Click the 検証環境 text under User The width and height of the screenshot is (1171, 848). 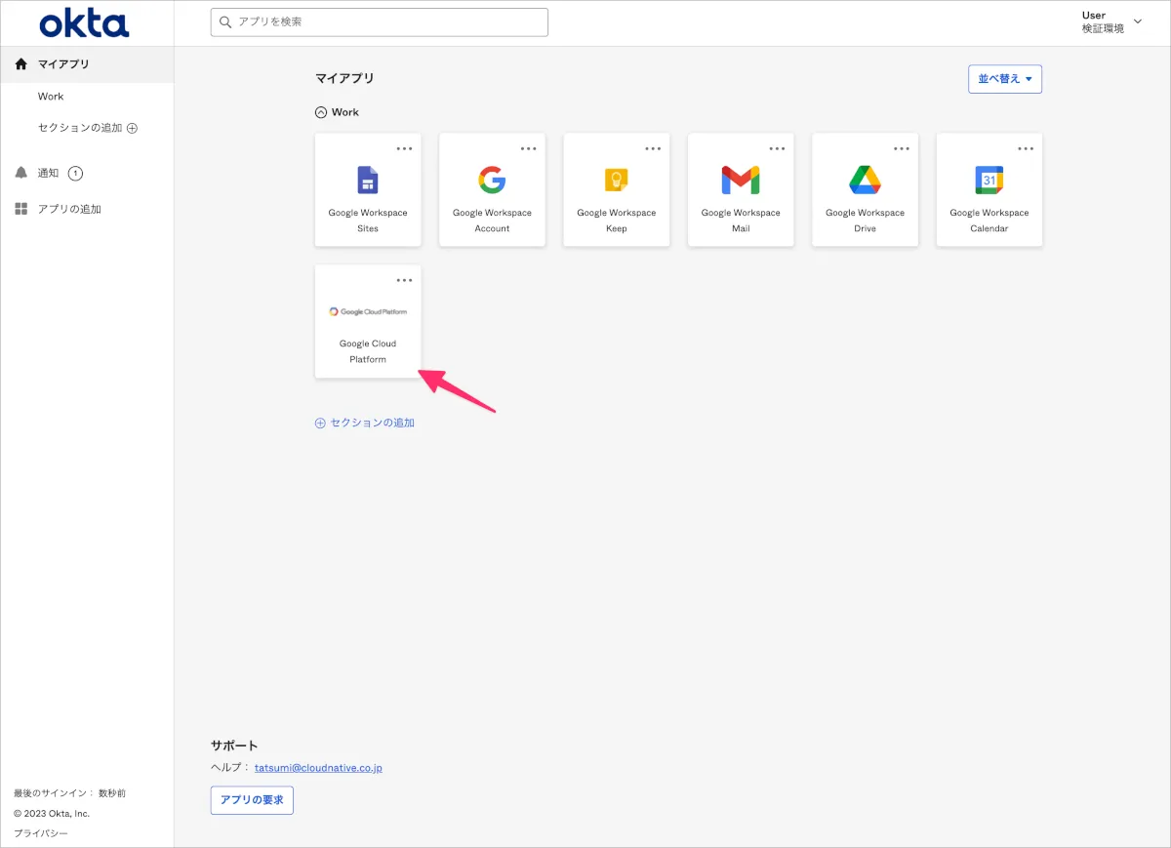1103,29
